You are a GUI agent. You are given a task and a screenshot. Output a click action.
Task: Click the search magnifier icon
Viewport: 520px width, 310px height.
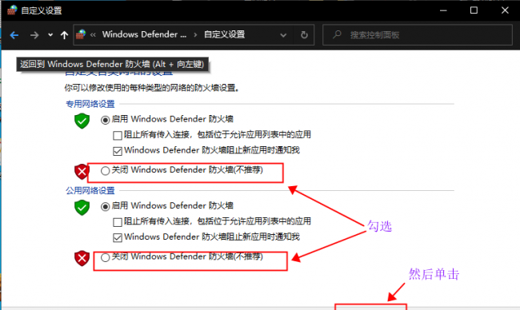(x=337, y=34)
